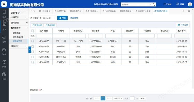
Task: Close the 装车单打印 tab
Action: click(x=166, y=11)
